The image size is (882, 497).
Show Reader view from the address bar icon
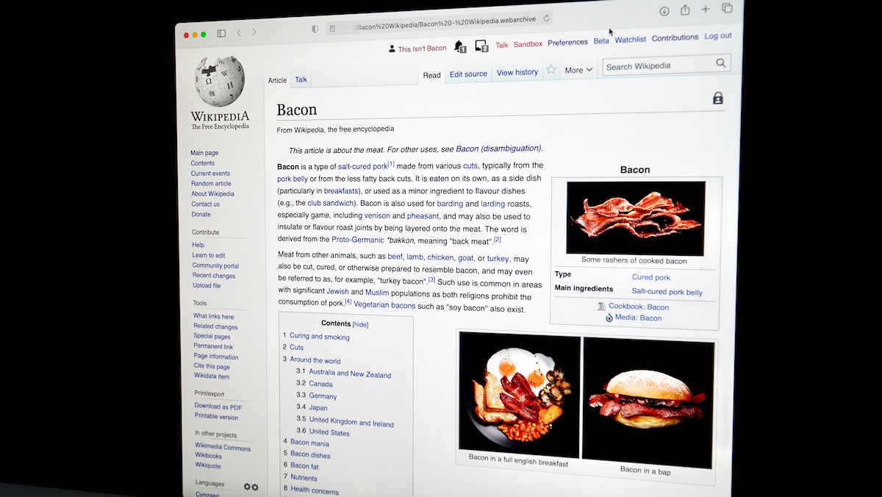click(332, 29)
